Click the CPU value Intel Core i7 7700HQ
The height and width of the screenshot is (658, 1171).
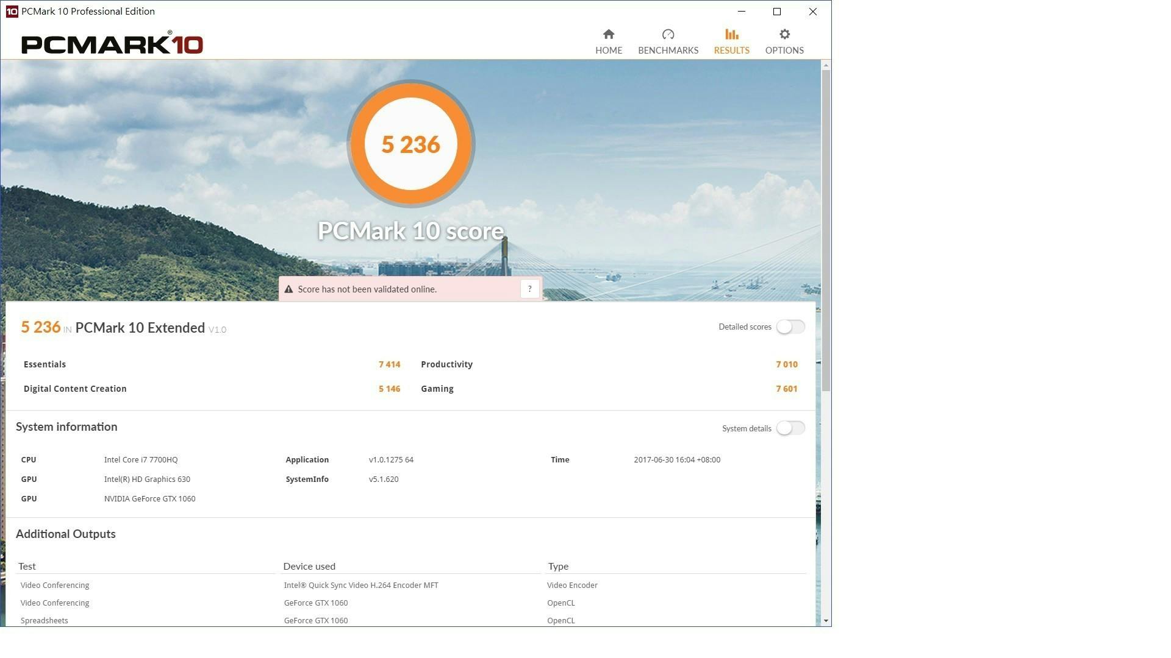coord(141,460)
